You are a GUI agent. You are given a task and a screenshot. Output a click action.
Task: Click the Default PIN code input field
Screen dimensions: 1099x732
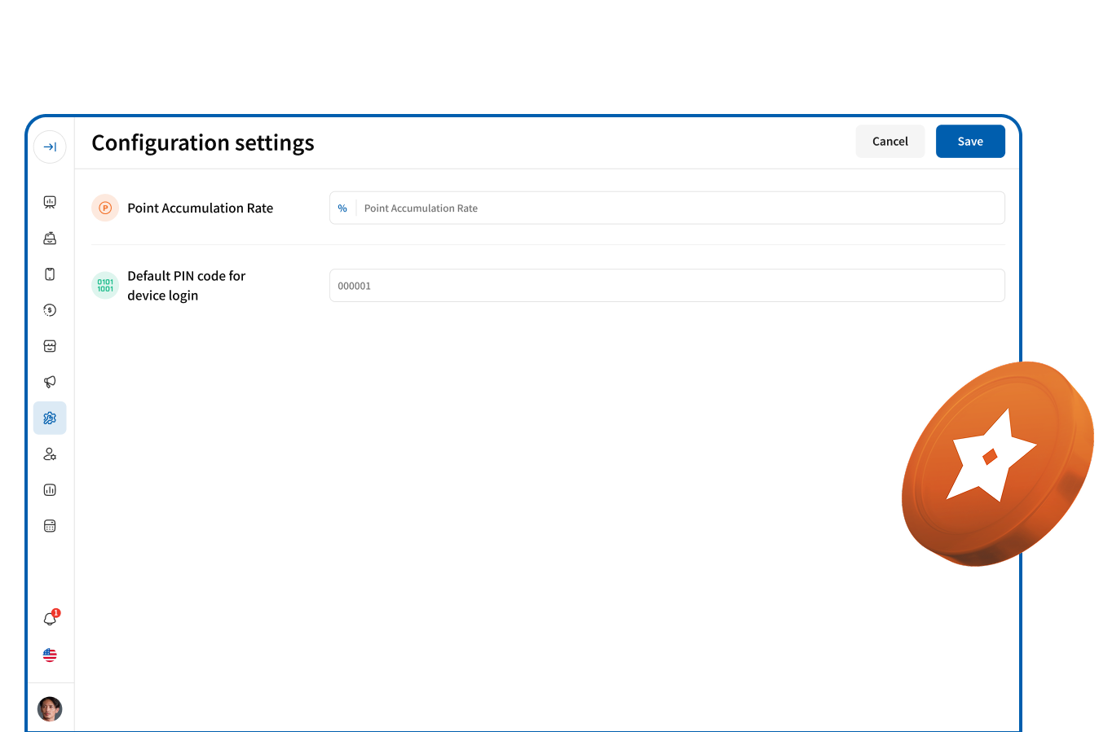pyautogui.click(x=666, y=286)
